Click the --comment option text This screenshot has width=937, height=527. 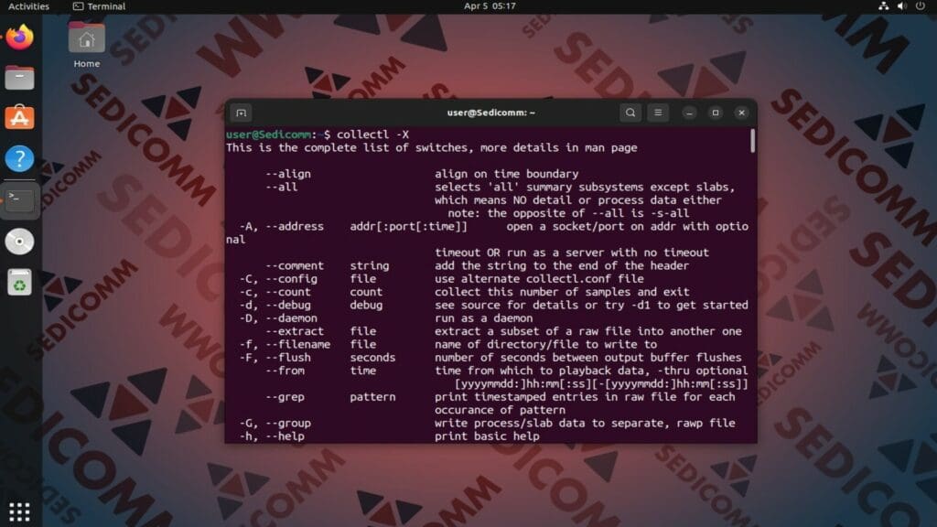pos(295,265)
